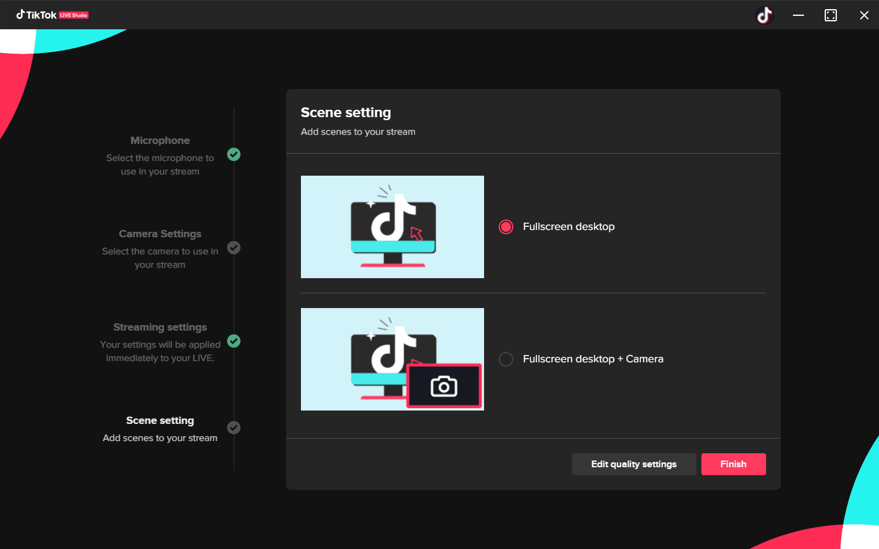Select the Fullscreen desktop radio button

click(505, 226)
